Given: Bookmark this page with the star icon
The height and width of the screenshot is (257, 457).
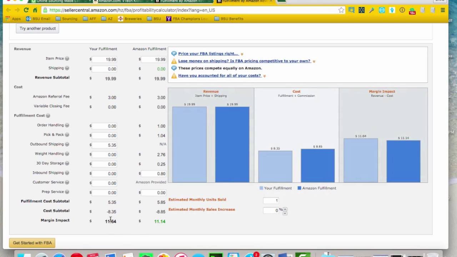Looking at the screenshot, I should [x=341, y=10].
